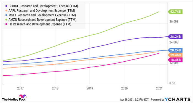Select the AMZN Research and Development Expense label
This screenshot has height=103, width=193.
42,19
